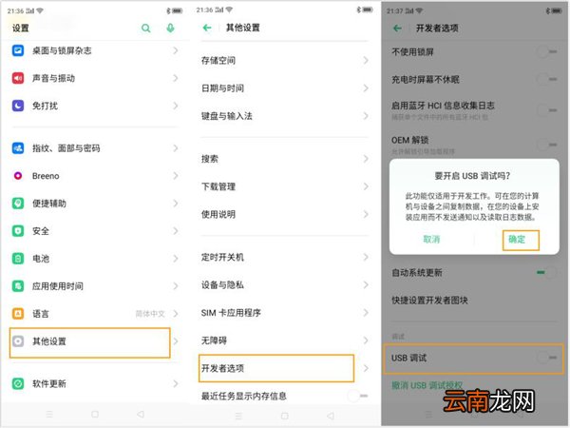The height and width of the screenshot is (428, 570).
Task: Tap the back triangle on 设置 nav bar
Action: [x=141, y=414]
